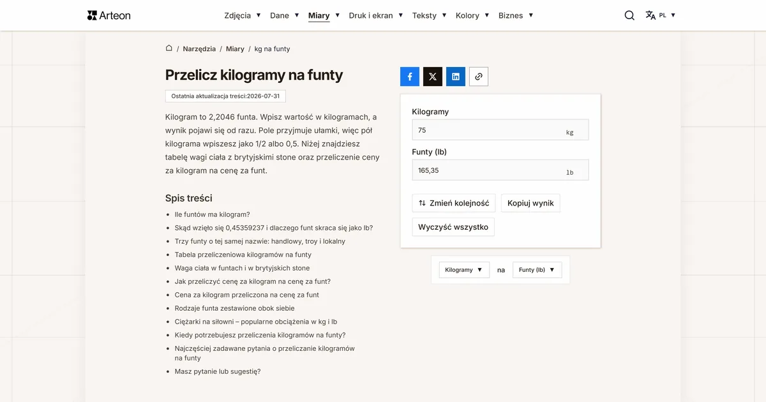Open 'Ciężarki na siłowni' link

(x=256, y=322)
